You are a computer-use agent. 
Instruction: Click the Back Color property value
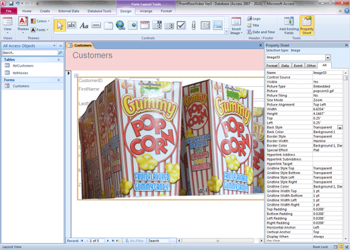coord(328,132)
